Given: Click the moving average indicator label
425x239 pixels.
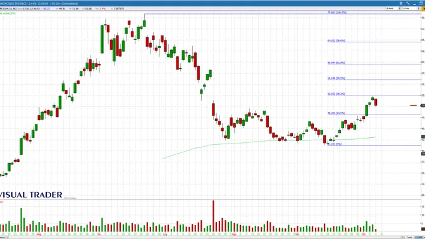Looking at the screenshot, I should coord(8,13).
